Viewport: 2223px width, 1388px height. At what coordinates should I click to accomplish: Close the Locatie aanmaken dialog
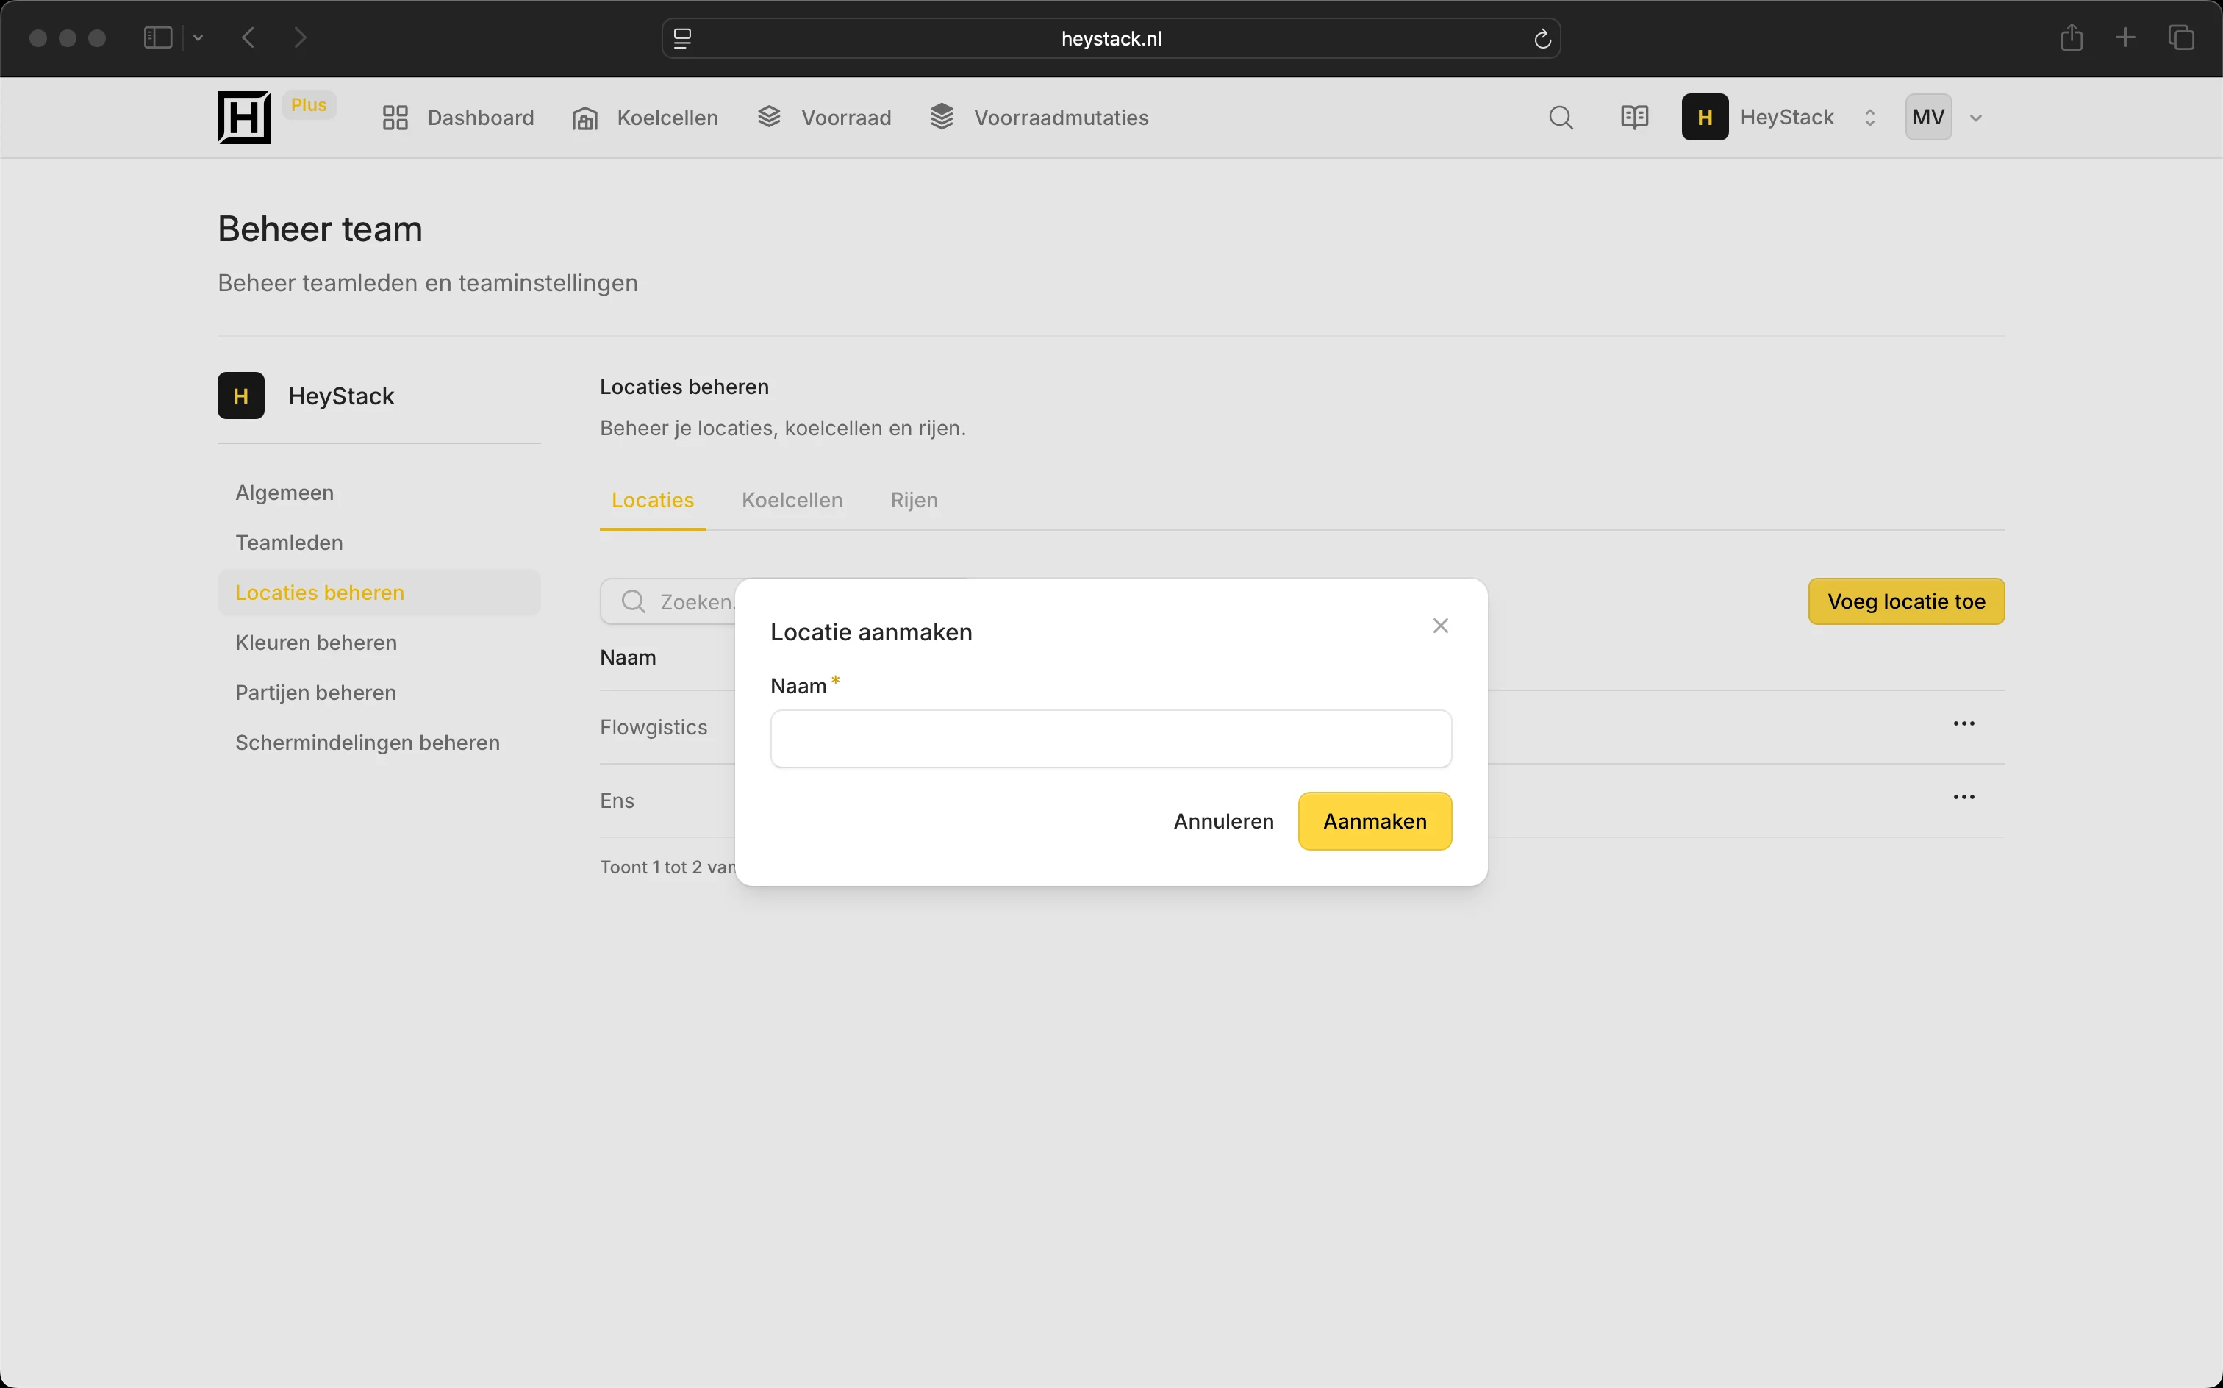pyautogui.click(x=1440, y=626)
